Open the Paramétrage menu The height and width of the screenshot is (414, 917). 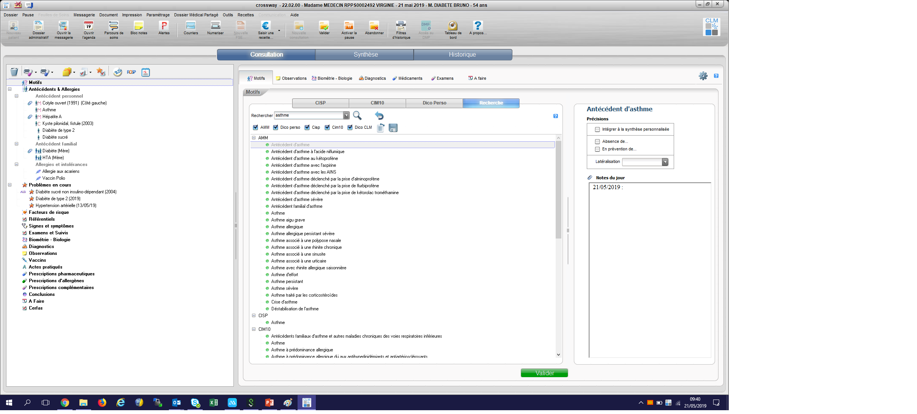(x=158, y=15)
